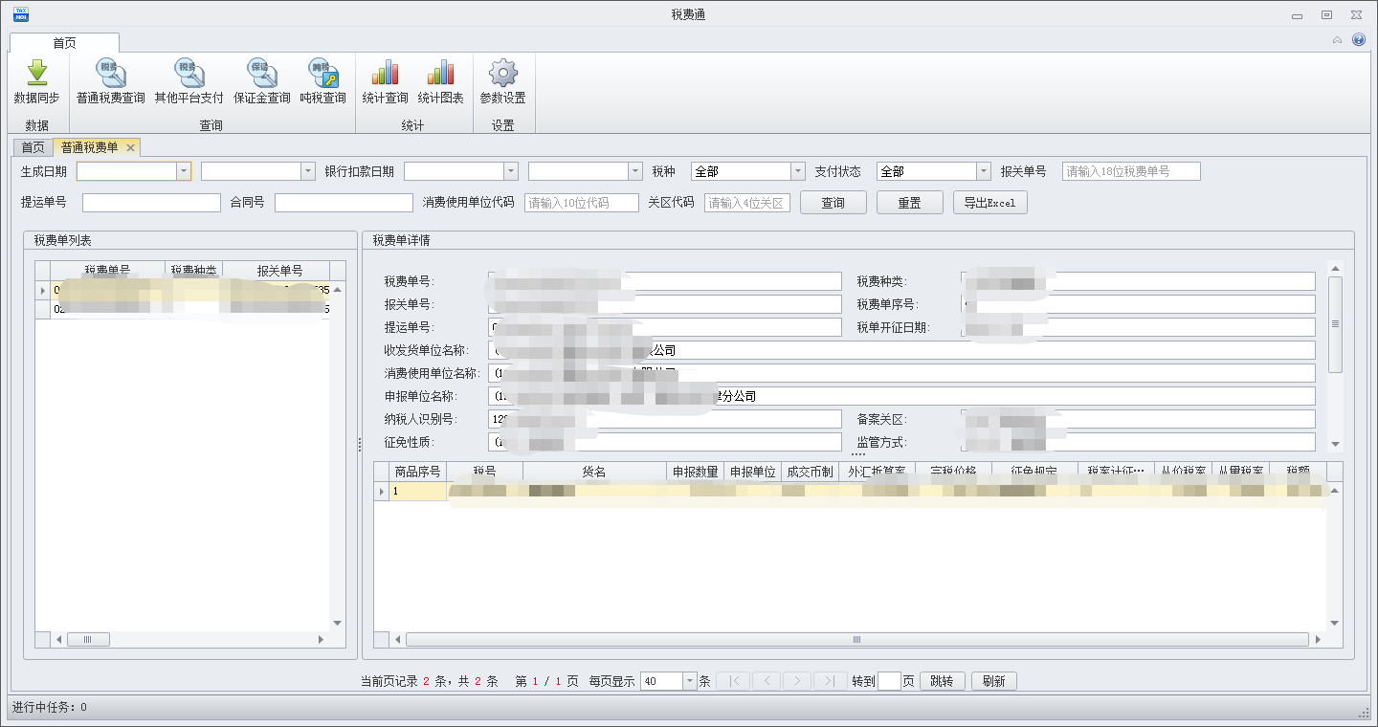Screen dimensions: 1378x727
Task: Click the 税额 column header
Action: 1298,472
